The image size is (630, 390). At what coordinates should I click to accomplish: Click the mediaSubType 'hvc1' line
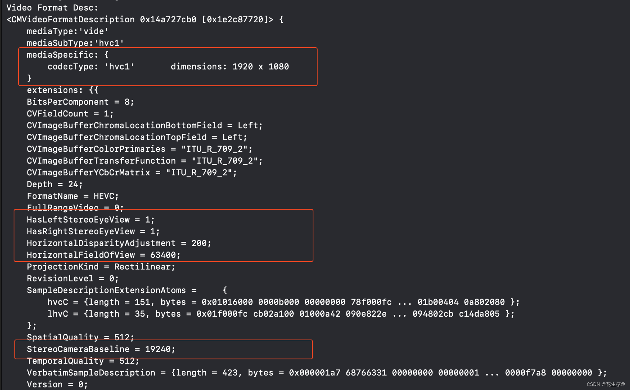[75, 43]
